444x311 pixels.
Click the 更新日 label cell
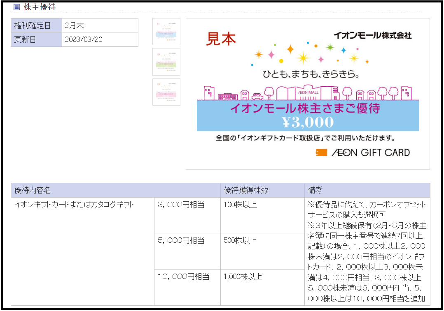[37, 39]
